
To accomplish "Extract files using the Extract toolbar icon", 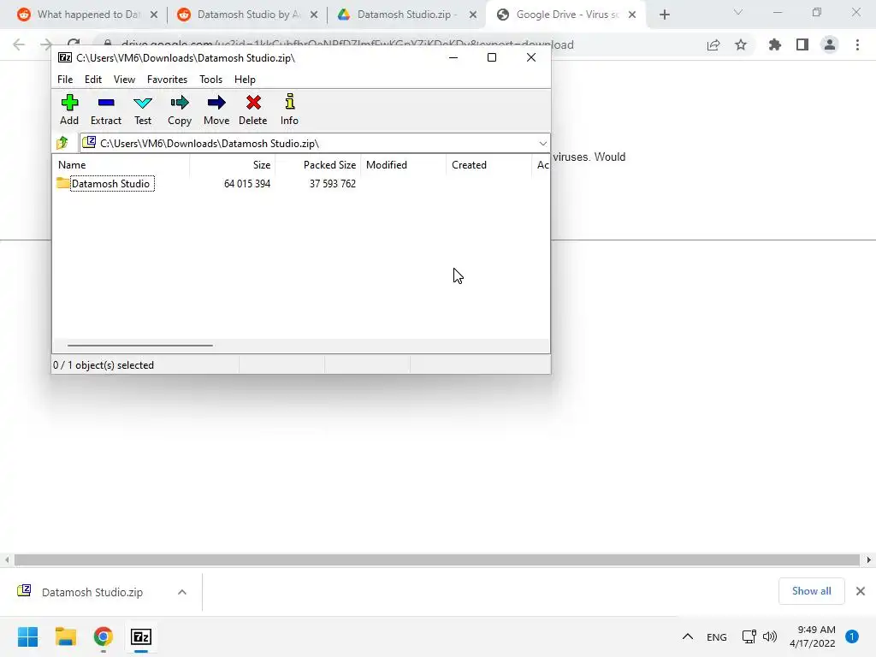I will coord(105,109).
